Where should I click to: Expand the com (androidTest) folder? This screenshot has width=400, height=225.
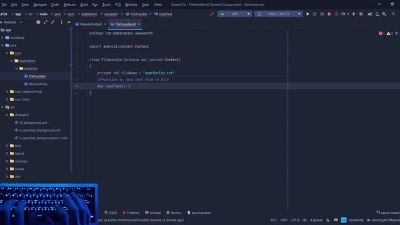7,92
